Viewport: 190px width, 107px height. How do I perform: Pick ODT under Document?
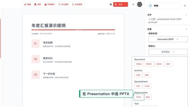pos(168,64)
